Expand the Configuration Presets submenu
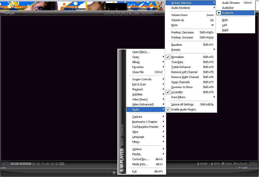 tap(145, 127)
